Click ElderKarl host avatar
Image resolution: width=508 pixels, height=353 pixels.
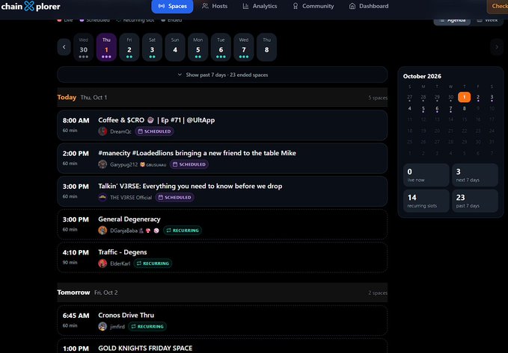pyautogui.click(x=102, y=263)
